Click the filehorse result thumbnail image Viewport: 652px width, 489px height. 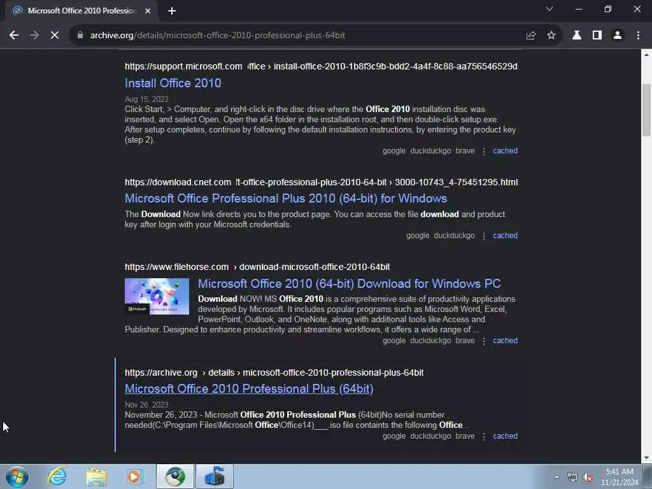(x=157, y=297)
